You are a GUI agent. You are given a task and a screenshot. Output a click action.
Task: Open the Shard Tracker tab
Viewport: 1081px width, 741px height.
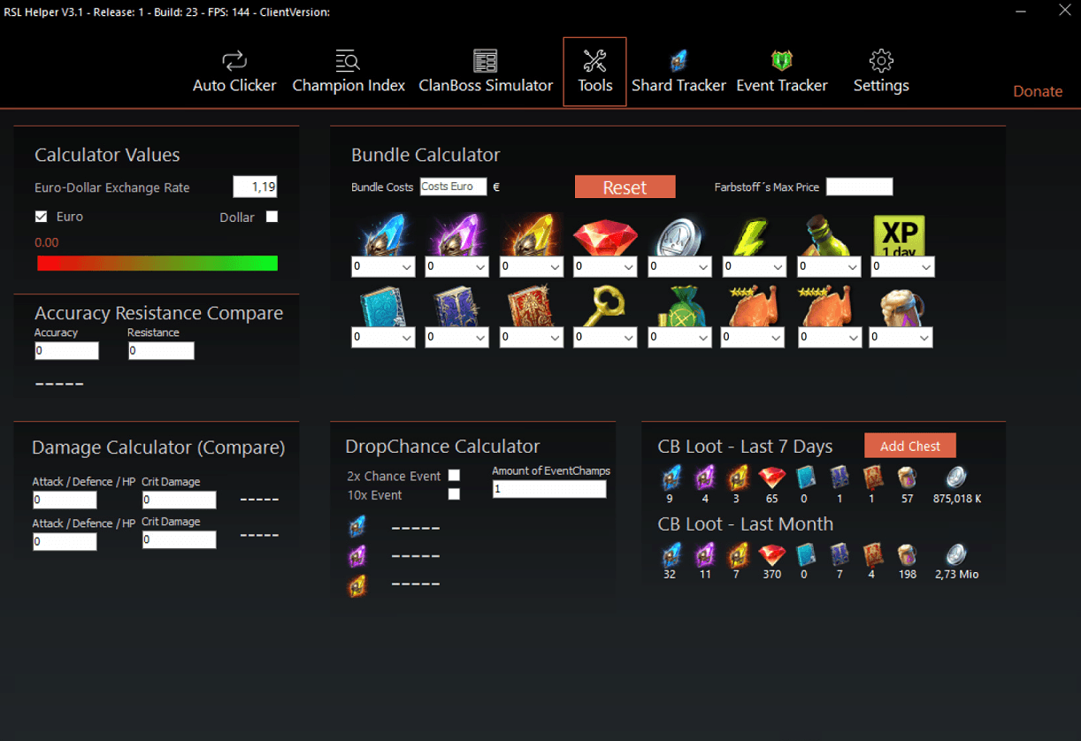[x=678, y=72]
